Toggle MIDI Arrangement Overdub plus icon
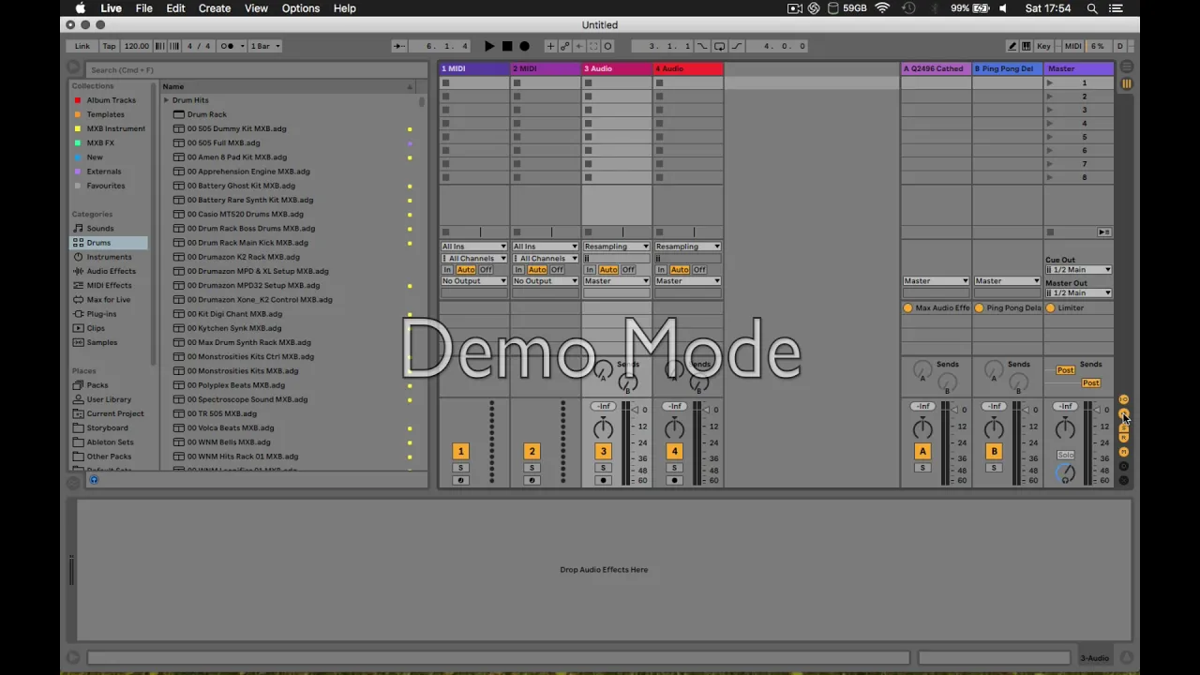Screen dimensions: 1200x675 pos(550,46)
